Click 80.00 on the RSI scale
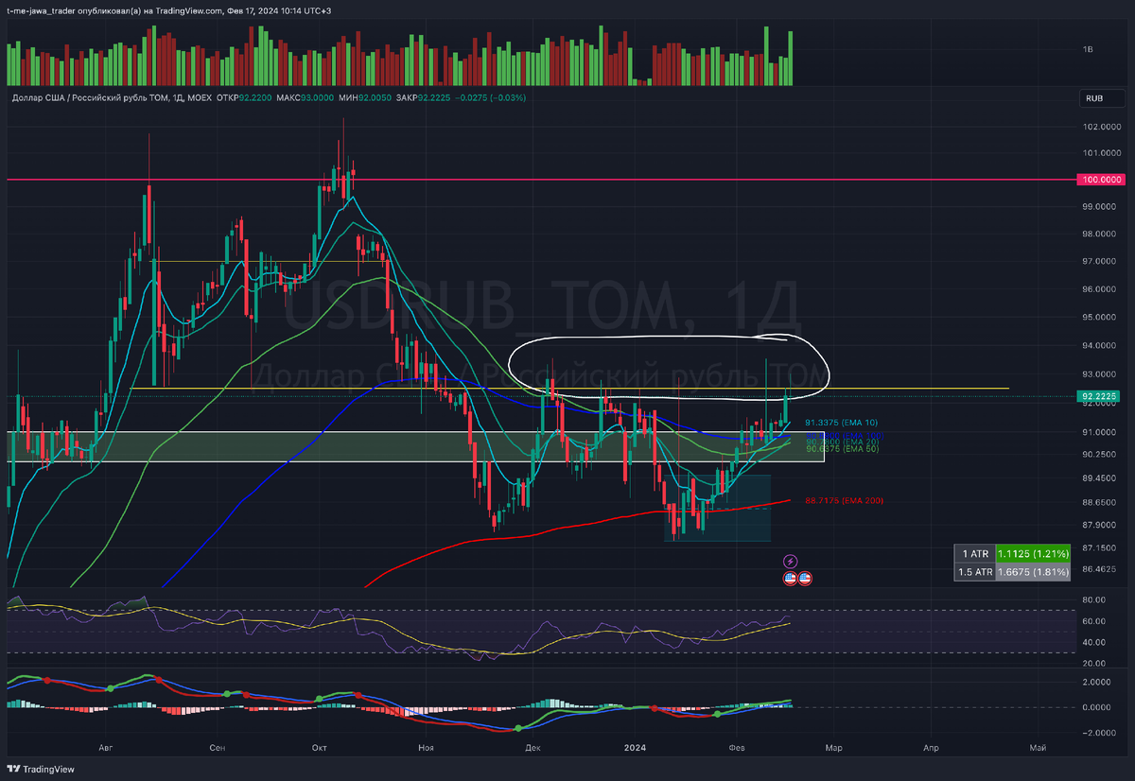Image resolution: width=1135 pixels, height=781 pixels. (x=1094, y=599)
